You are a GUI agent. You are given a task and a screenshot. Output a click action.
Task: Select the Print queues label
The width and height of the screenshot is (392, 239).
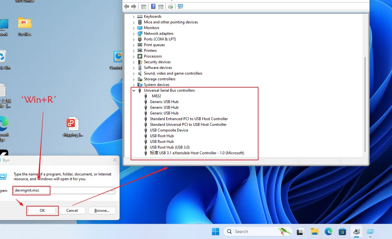(154, 45)
